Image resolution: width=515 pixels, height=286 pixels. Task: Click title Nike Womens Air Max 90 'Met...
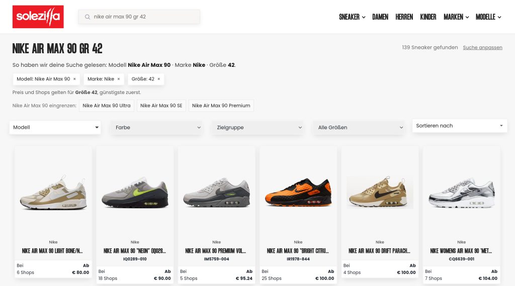point(461,251)
